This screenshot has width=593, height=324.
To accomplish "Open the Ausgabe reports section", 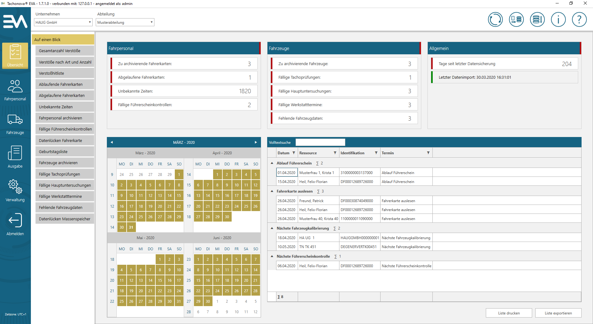I will point(15,157).
